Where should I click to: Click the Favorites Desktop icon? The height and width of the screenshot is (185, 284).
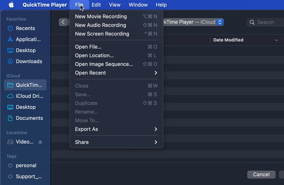(x=10, y=50)
